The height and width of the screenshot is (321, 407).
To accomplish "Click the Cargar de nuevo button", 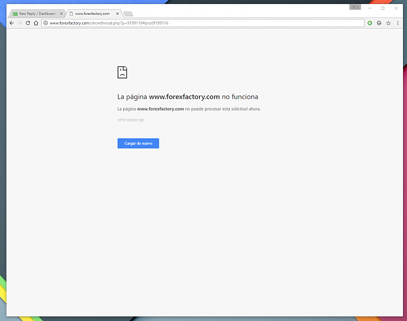I will 138,143.
